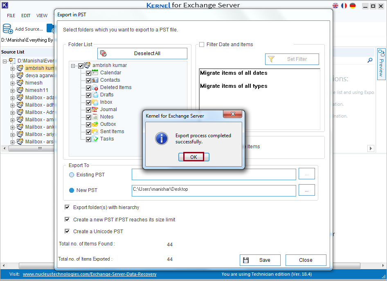The height and width of the screenshot is (281, 387).
Task: Click the Kernel app logo in the title bar
Action: (x=4, y=5)
